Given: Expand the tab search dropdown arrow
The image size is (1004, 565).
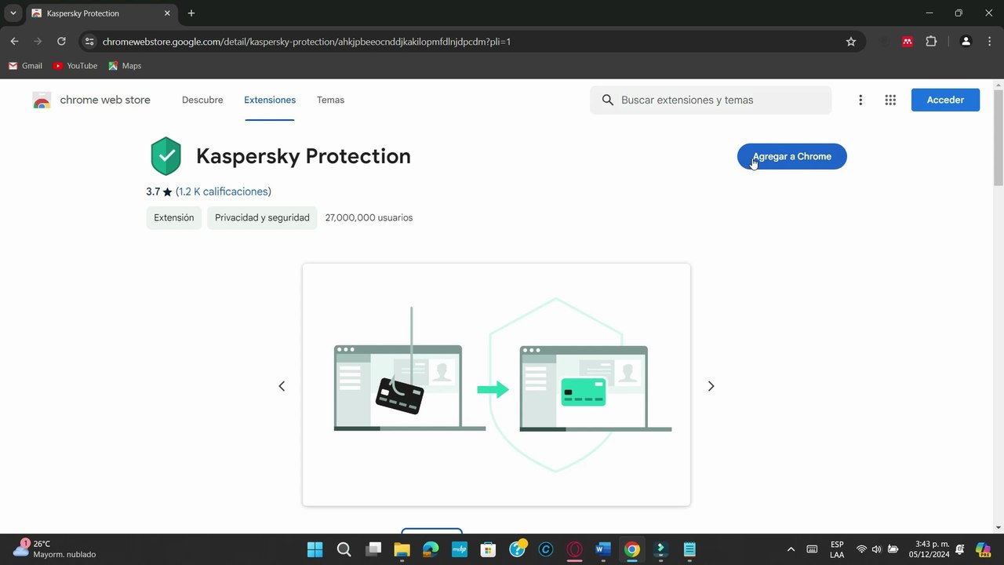Looking at the screenshot, I should pyautogui.click(x=13, y=13).
